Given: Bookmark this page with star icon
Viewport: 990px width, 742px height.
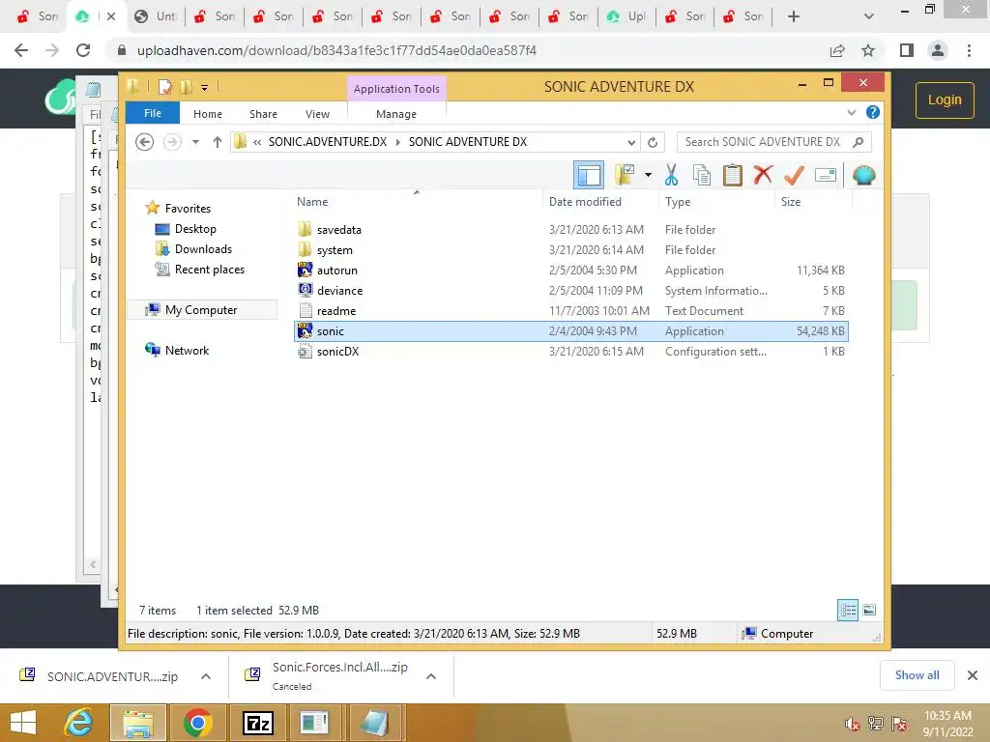Looking at the screenshot, I should [868, 50].
